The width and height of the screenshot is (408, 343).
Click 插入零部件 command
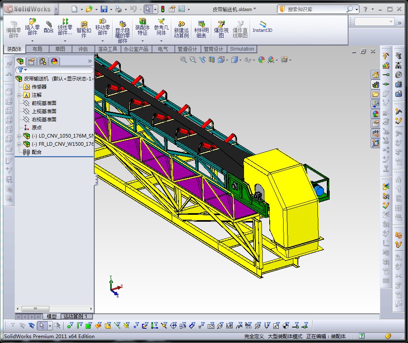(x=32, y=27)
